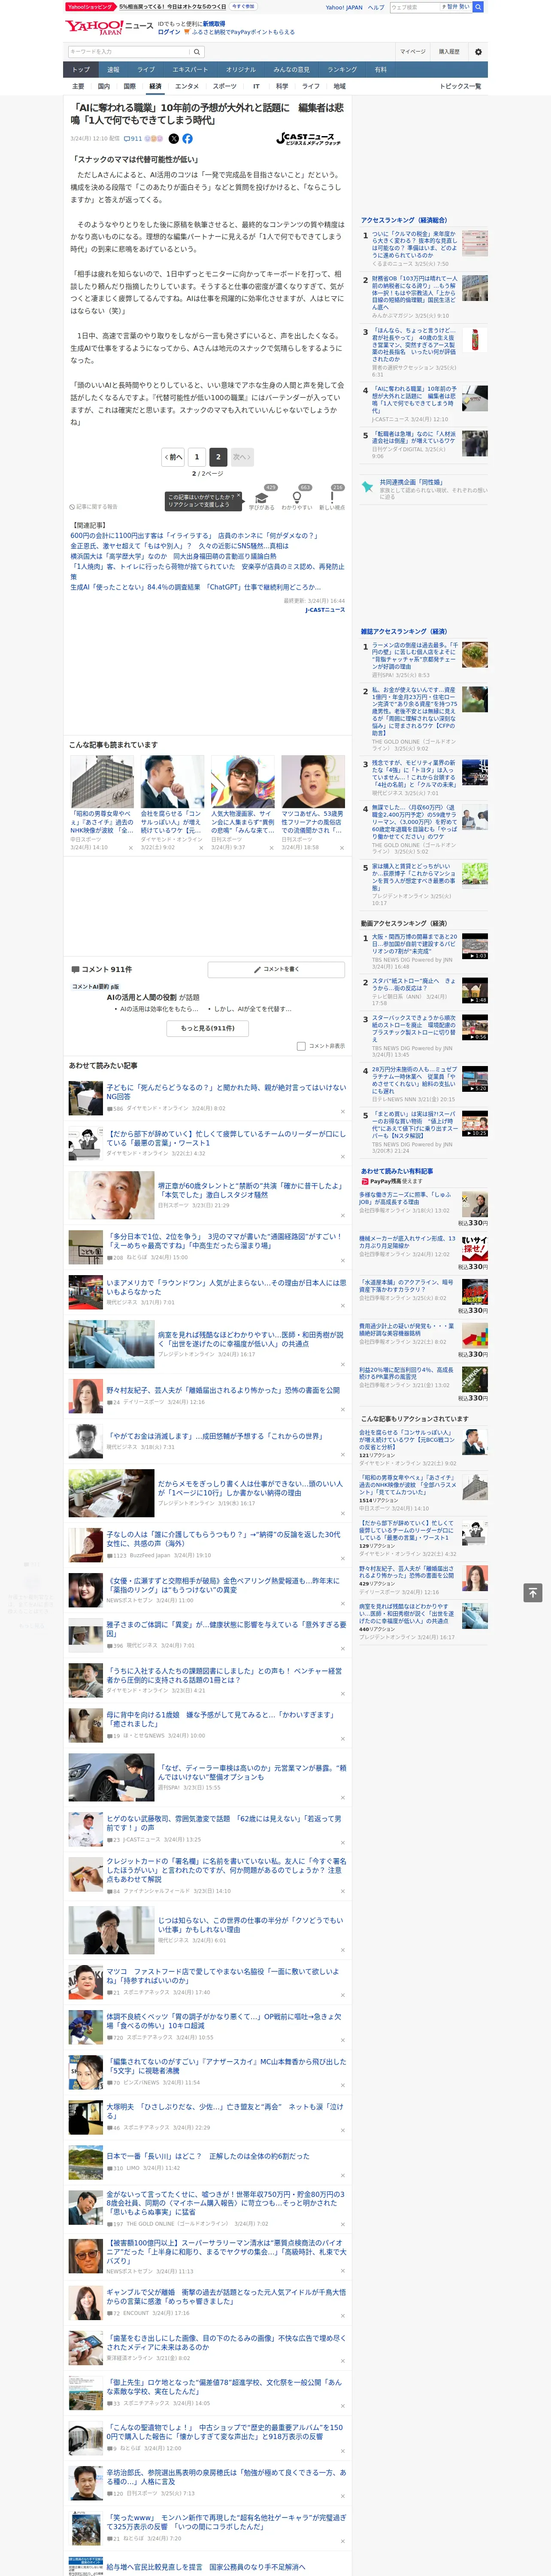This screenshot has height=2576, width=551.
Task: Click the magnifier icon in keyword search
Action: [x=197, y=51]
